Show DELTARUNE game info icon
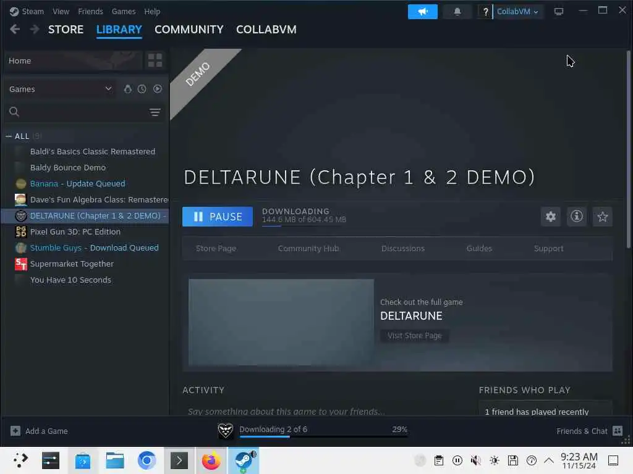The width and height of the screenshot is (633, 474). tap(577, 217)
